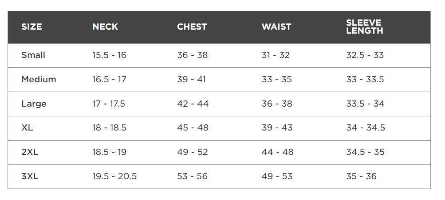Select the Small size row label
This screenshot has height=200, width=445.
(x=33, y=55)
